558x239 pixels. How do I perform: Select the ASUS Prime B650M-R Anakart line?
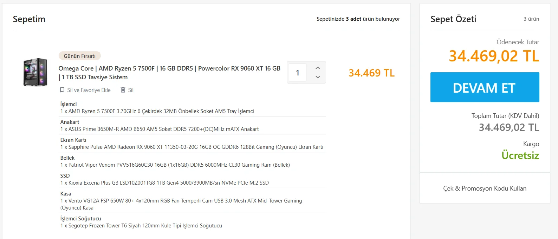point(160,129)
